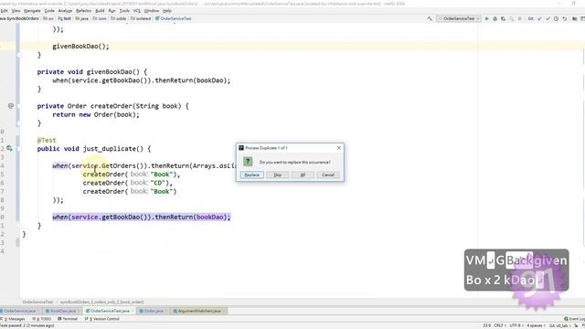Open the TODO tool window
Viewport: 585px width, 329px height.
pos(42,319)
